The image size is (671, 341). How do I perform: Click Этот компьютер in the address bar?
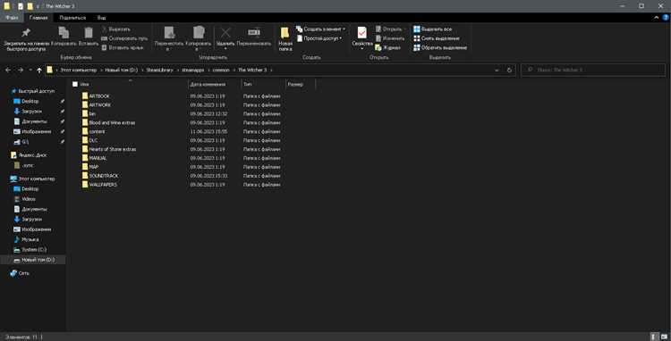79,70
